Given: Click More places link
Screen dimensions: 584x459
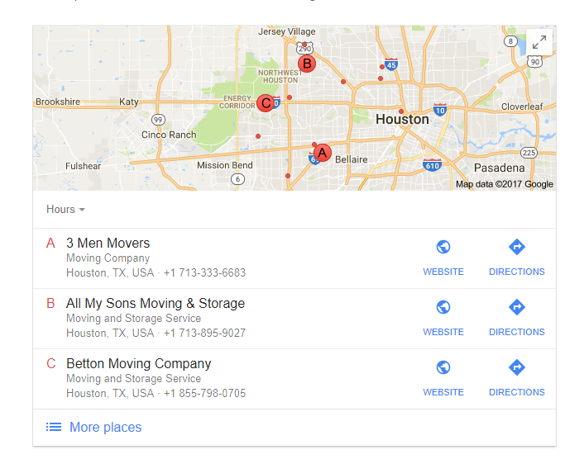Looking at the screenshot, I should 106,427.
